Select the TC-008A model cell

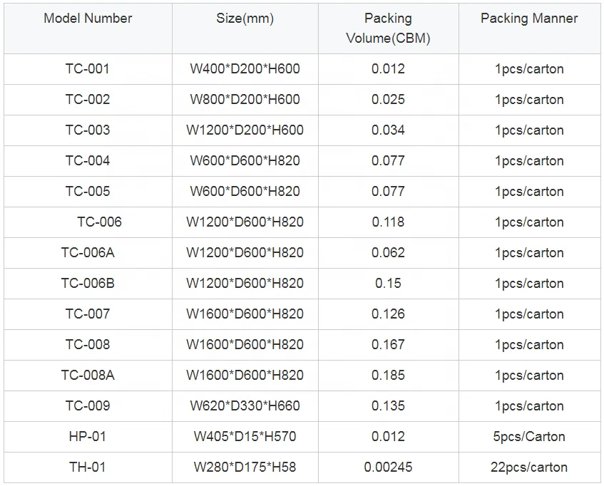coord(88,376)
